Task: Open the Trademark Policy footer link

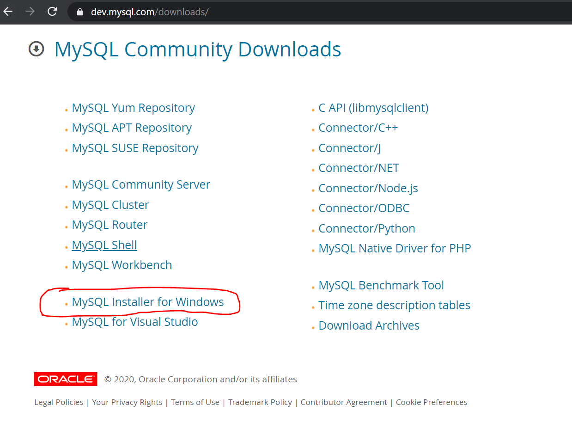Action: (260, 403)
